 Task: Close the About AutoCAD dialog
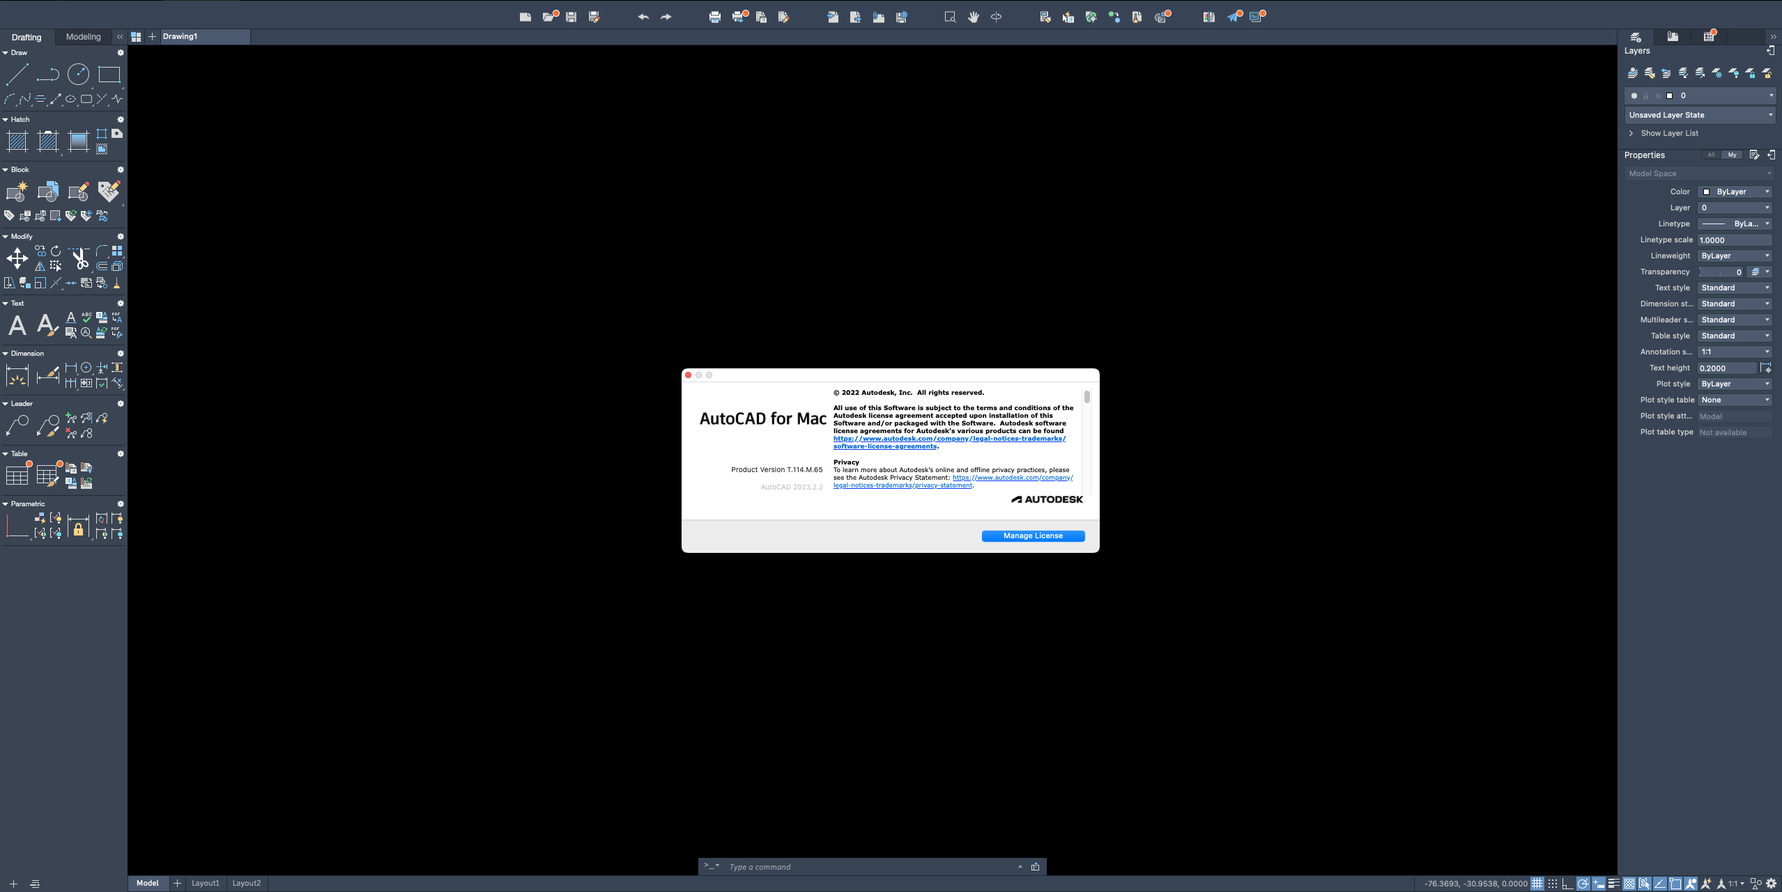click(688, 375)
